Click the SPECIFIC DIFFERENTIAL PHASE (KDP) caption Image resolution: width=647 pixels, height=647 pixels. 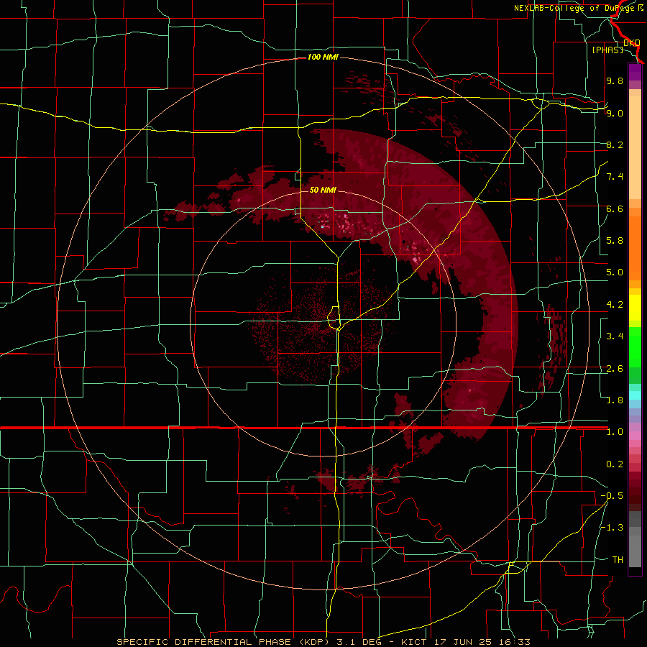pyautogui.click(x=222, y=642)
